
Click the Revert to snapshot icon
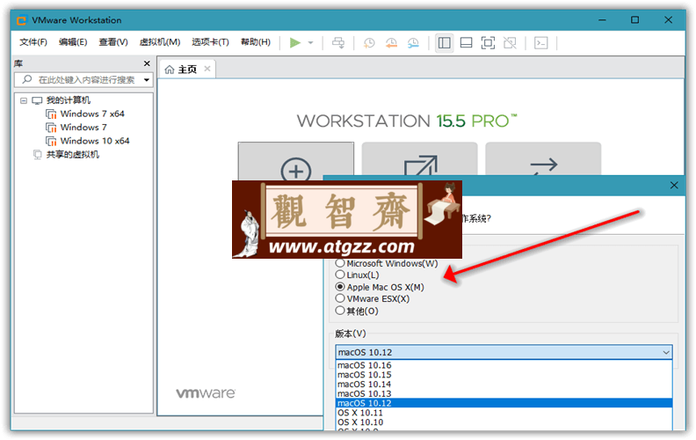point(391,42)
